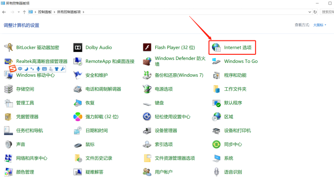Open Sogou account person icon
The height and width of the screenshot is (181, 334).
[x=51, y=69]
